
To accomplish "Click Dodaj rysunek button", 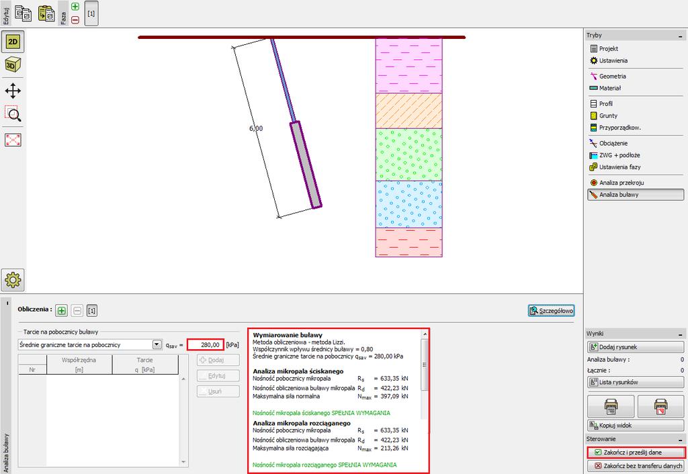I will 636,347.
